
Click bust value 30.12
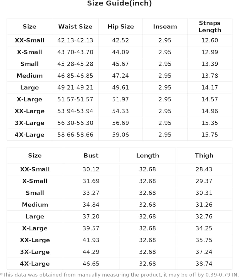pos(91,169)
